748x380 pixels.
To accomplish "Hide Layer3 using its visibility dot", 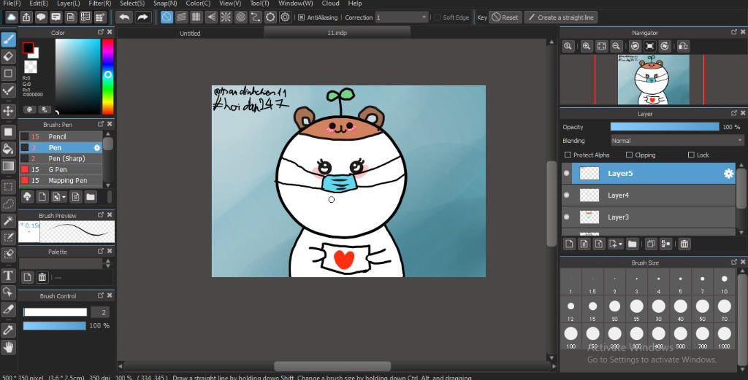I will (566, 217).
